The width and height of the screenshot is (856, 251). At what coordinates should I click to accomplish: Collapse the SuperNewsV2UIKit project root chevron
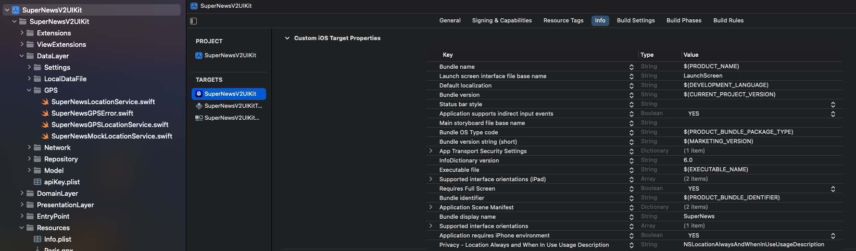click(x=7, y=10)
